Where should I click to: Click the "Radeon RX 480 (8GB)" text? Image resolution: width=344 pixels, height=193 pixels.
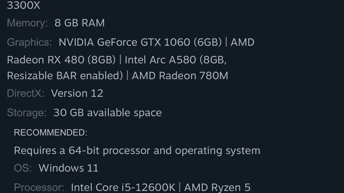coord(61,60)
